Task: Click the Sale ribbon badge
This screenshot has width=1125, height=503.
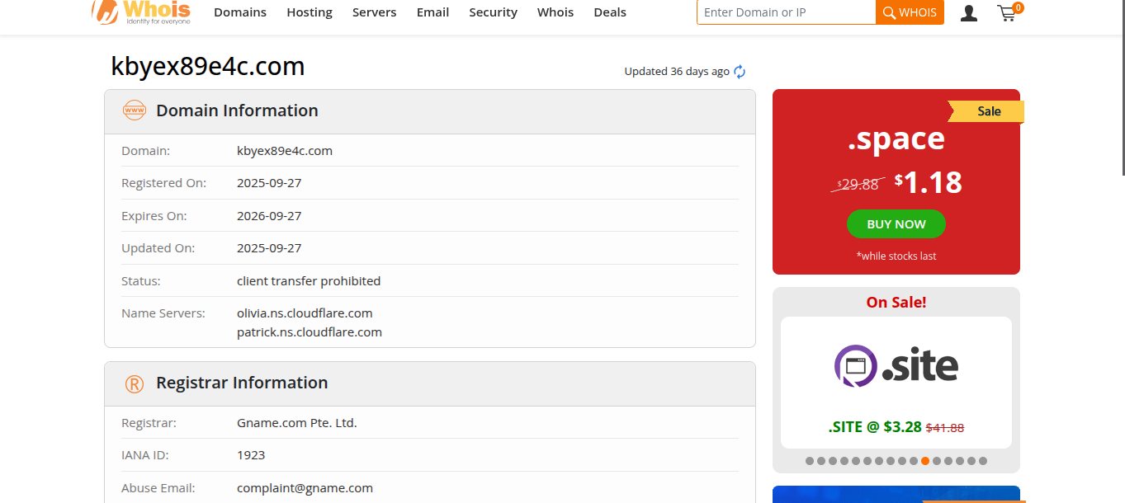Action: [986, 111]
